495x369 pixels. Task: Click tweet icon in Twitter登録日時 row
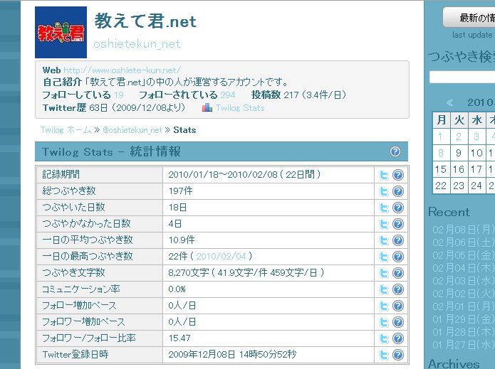coord(384,355)
